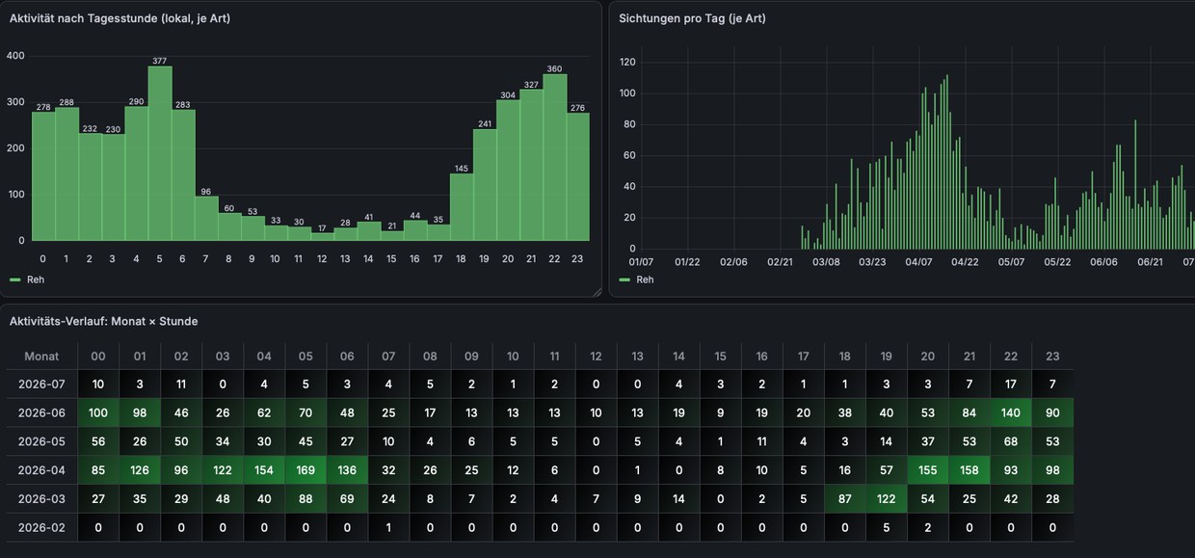Click the 2026-06 row label

point(41,413)
